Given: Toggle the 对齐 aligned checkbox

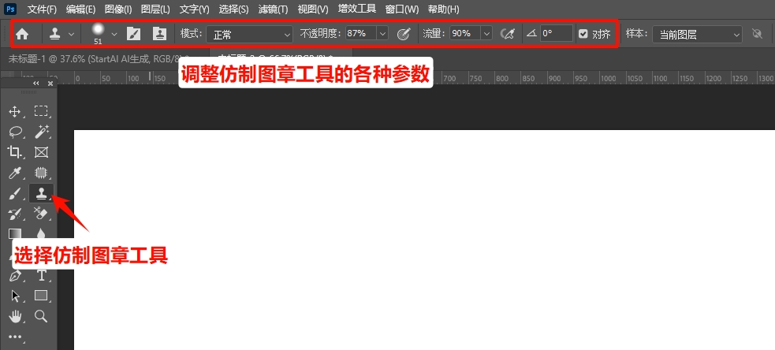Looking at the screenshot, I should coord(583,34).
